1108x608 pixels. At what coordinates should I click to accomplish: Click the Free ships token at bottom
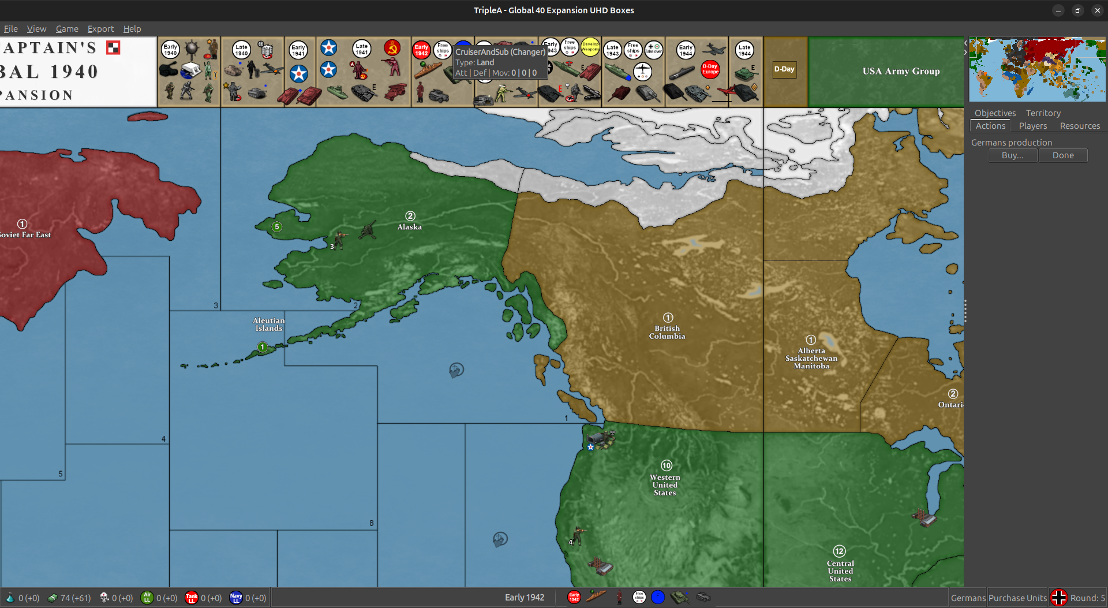[x=639, y=597]
